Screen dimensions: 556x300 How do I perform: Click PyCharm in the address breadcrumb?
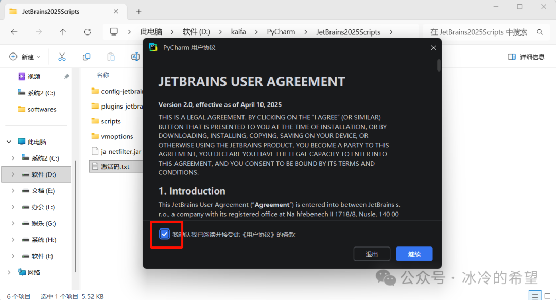coord(281,32)
